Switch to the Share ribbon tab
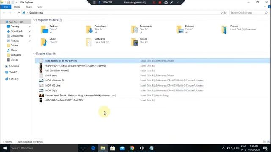This screenshot has width=271, height=152. coord(29,7)
